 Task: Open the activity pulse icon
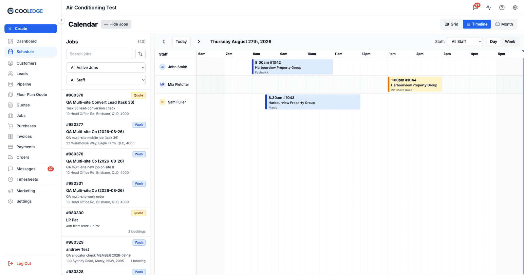pyautogui.click(x=489, y=8)
